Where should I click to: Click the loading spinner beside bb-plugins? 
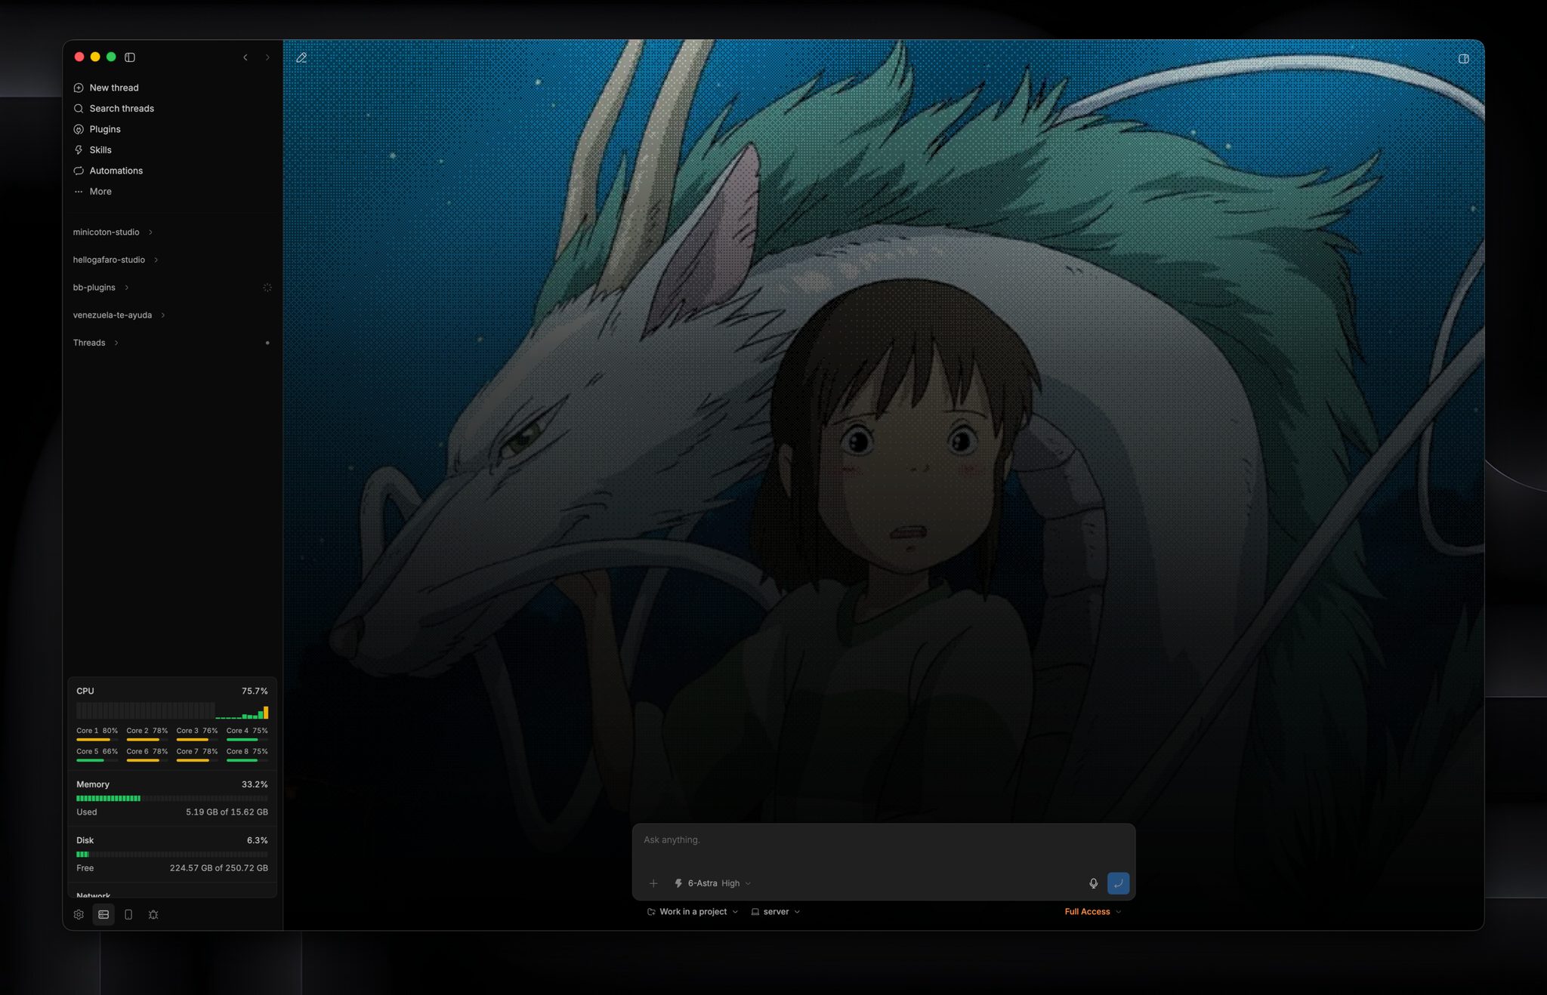(267, 288)
